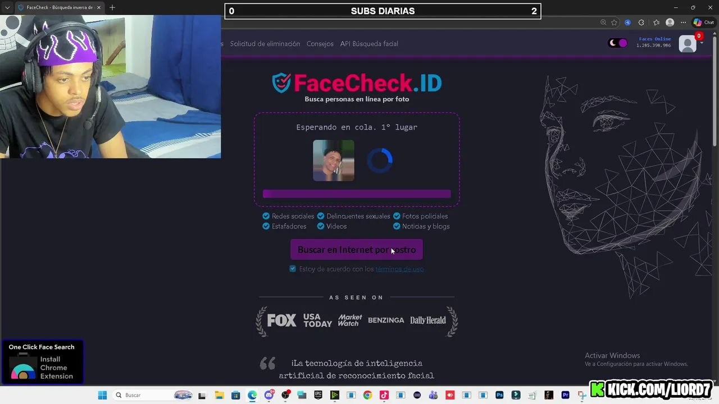Image resolution: width=719 pixels, height=404 pixels.
Task: Click the uploaded face photo thumbnail
Action: click(x=334, y=160)
